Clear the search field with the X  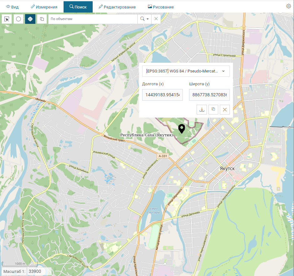click(156, 19)
